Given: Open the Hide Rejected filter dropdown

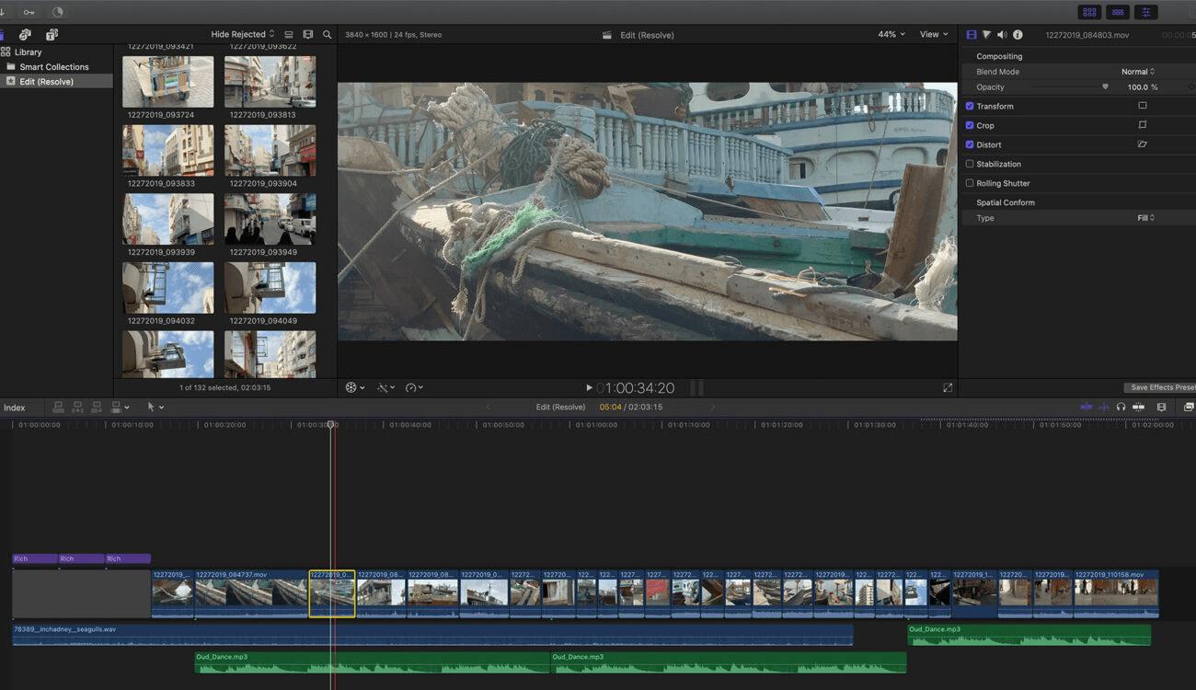Looking at the screenshot, I should point(243,34).
